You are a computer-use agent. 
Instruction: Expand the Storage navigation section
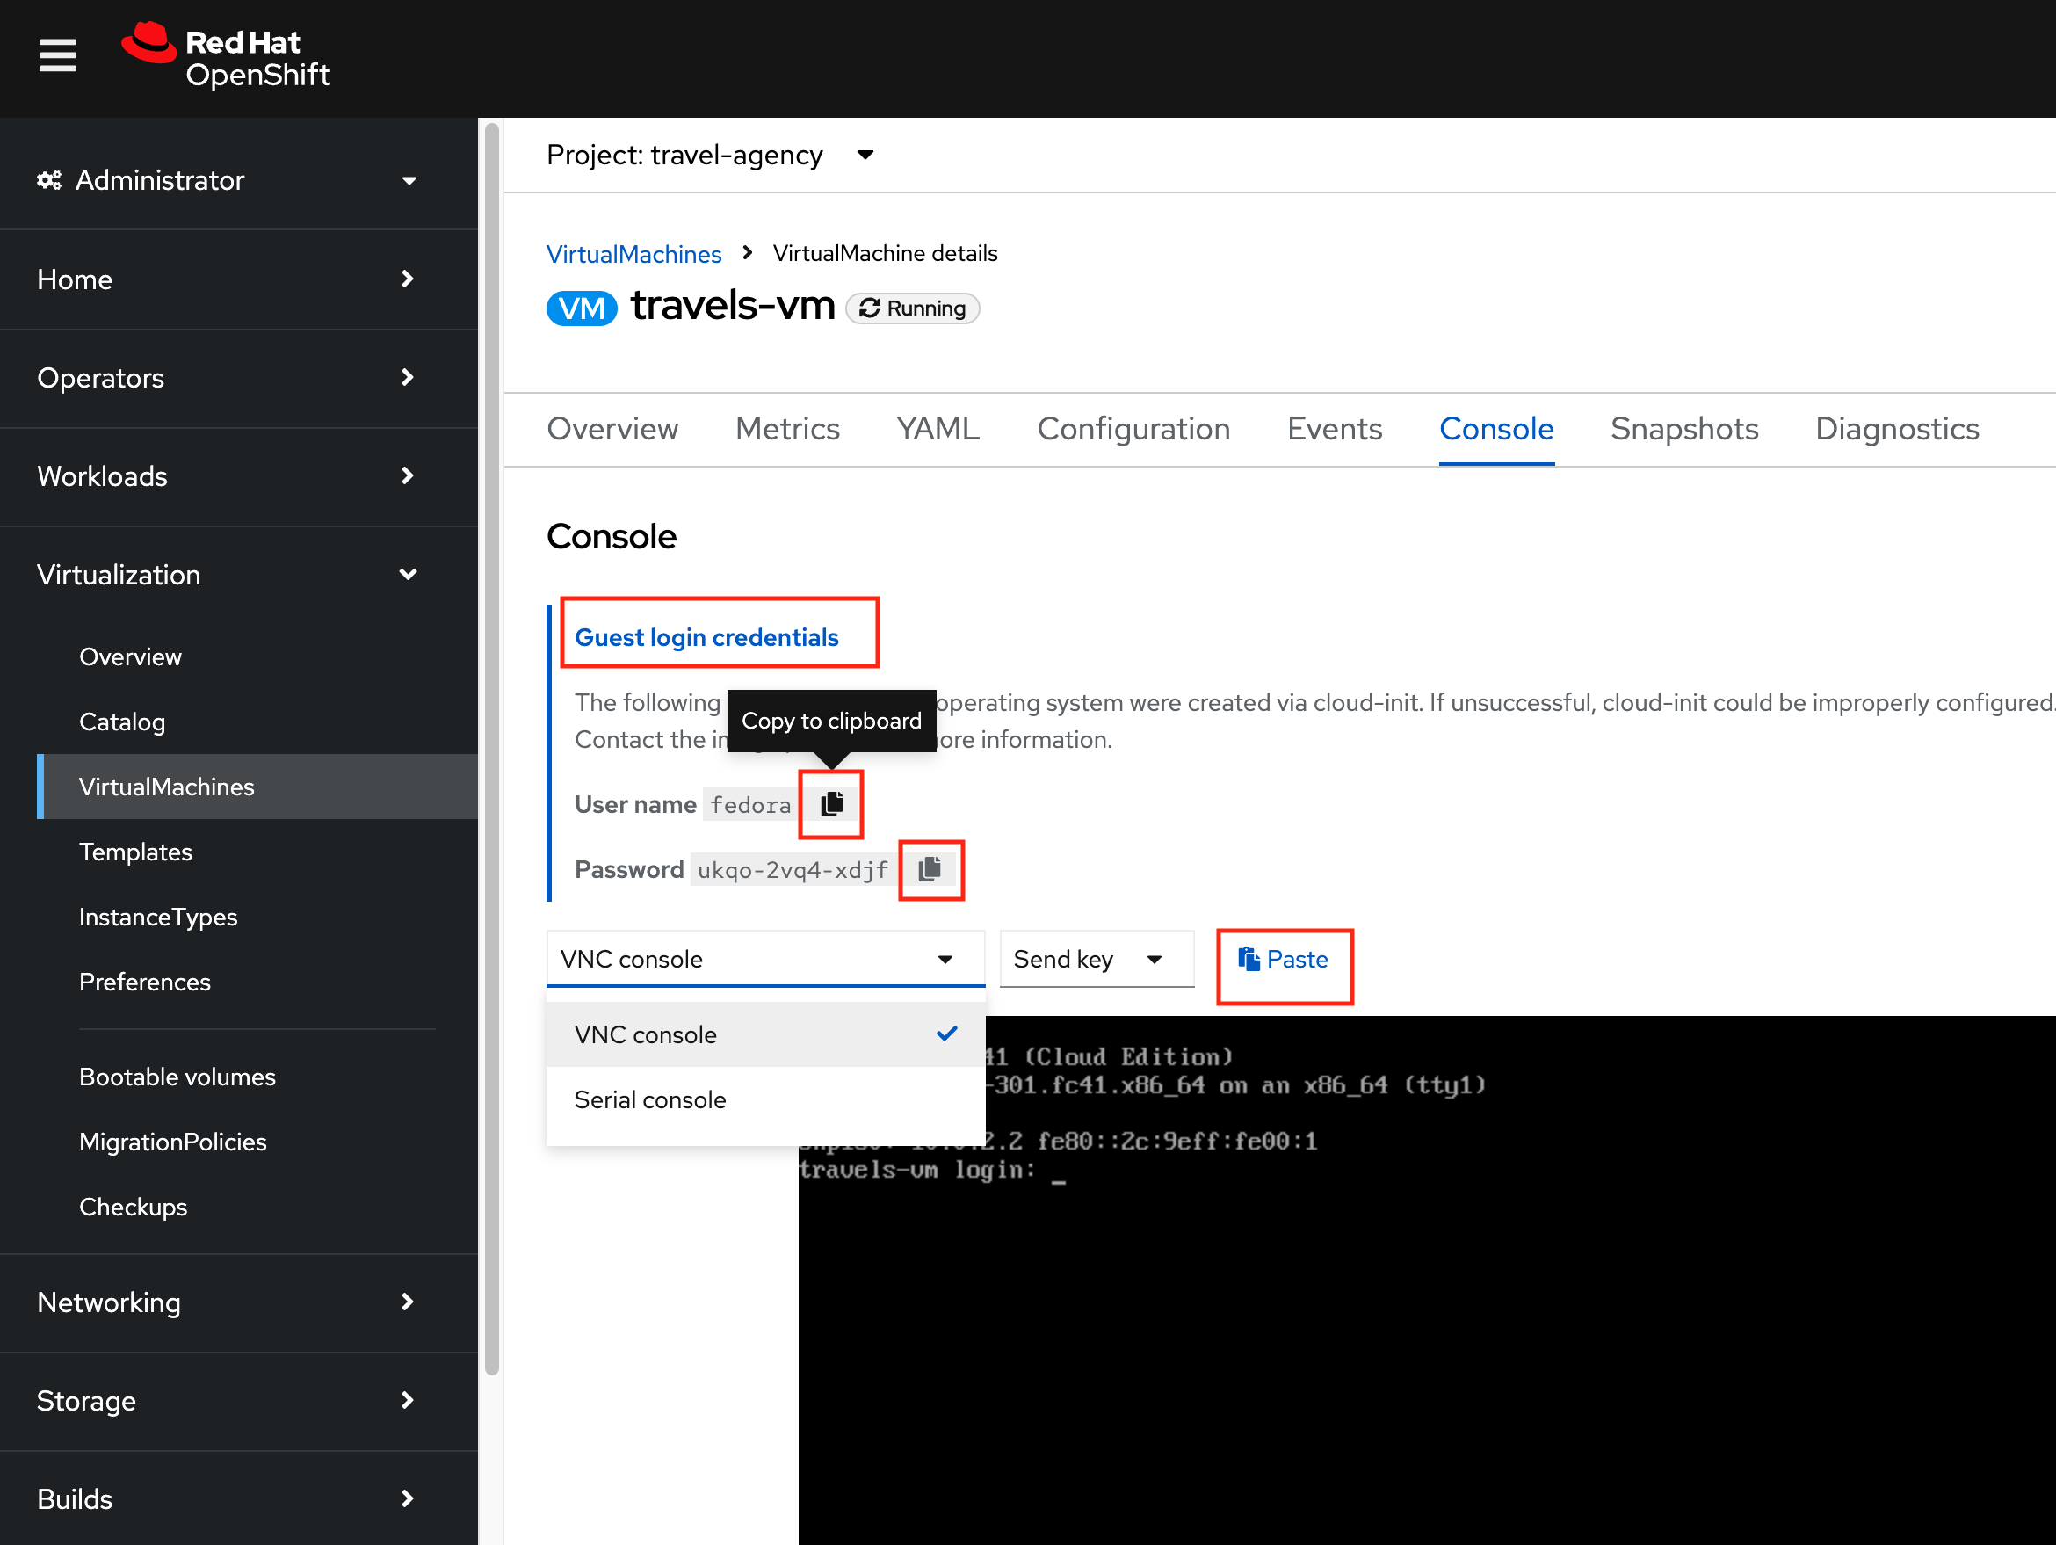tap(239, 1401)
